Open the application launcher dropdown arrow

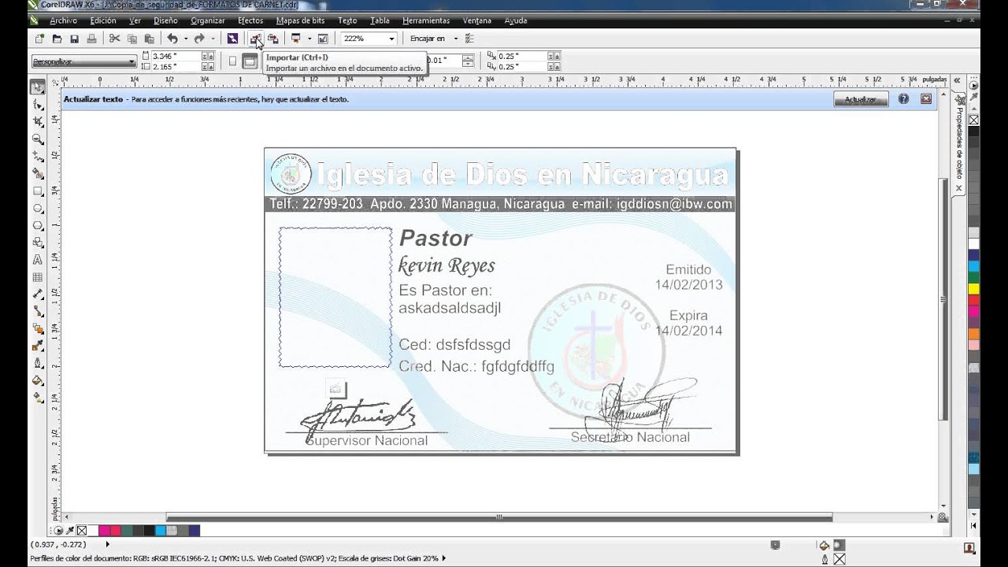[x=309, y=39]
